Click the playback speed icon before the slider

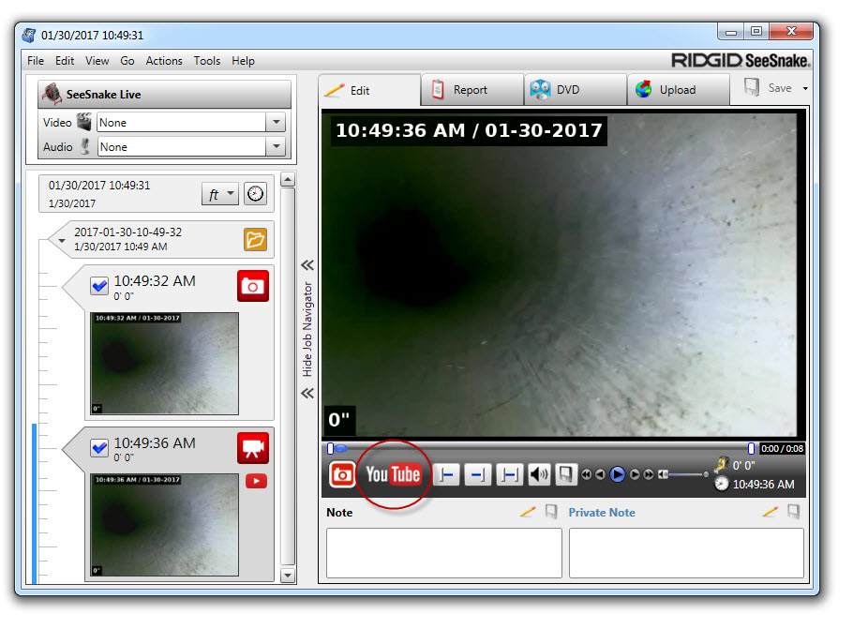tap(663, 475)
